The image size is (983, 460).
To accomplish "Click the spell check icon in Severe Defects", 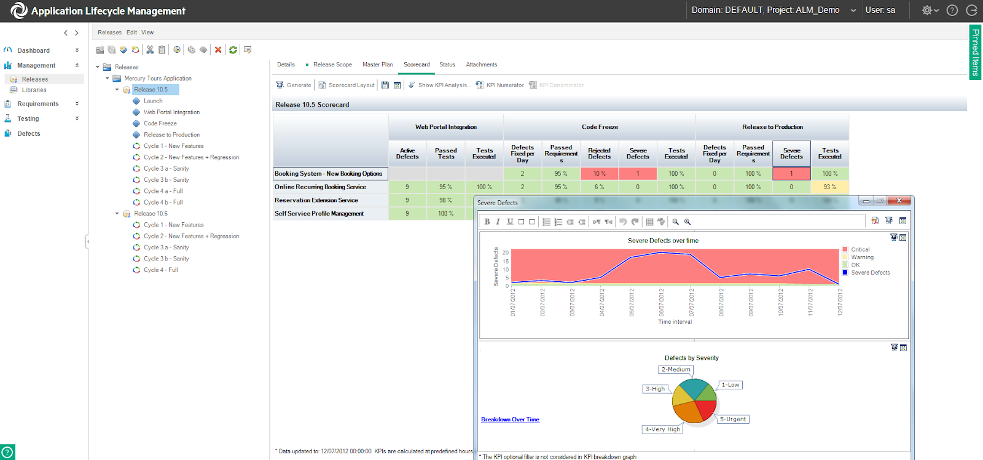I will coord(661,221).
